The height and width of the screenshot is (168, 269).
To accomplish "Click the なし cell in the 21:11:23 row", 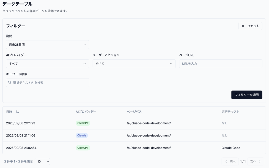I will [224, 123].
